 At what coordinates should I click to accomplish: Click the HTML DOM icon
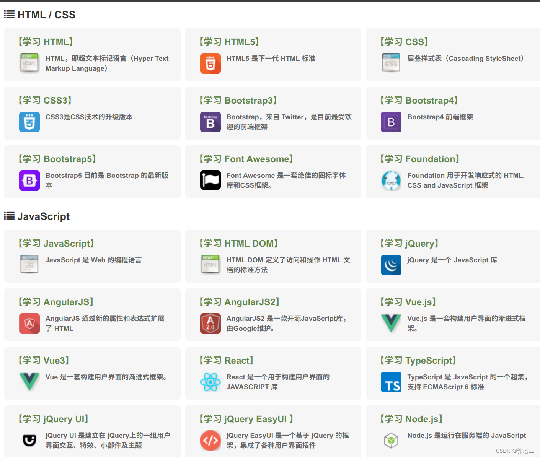click(210, 265)
